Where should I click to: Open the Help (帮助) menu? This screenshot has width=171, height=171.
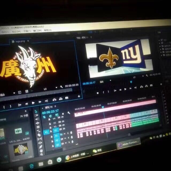click(x=48, y=30)
